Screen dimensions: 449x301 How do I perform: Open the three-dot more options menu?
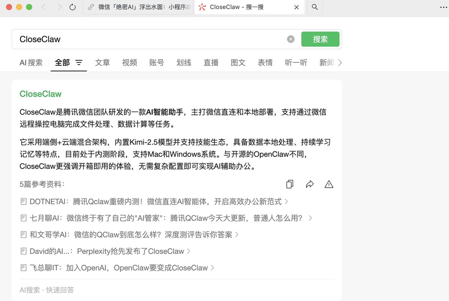pyautogui.click(x=443, y=7)
